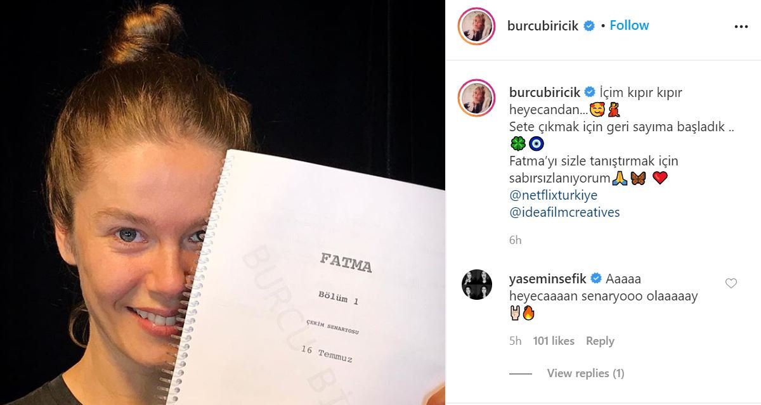Click the verified badge next to header username
The image size is (761, 405).
click(589, 26)
